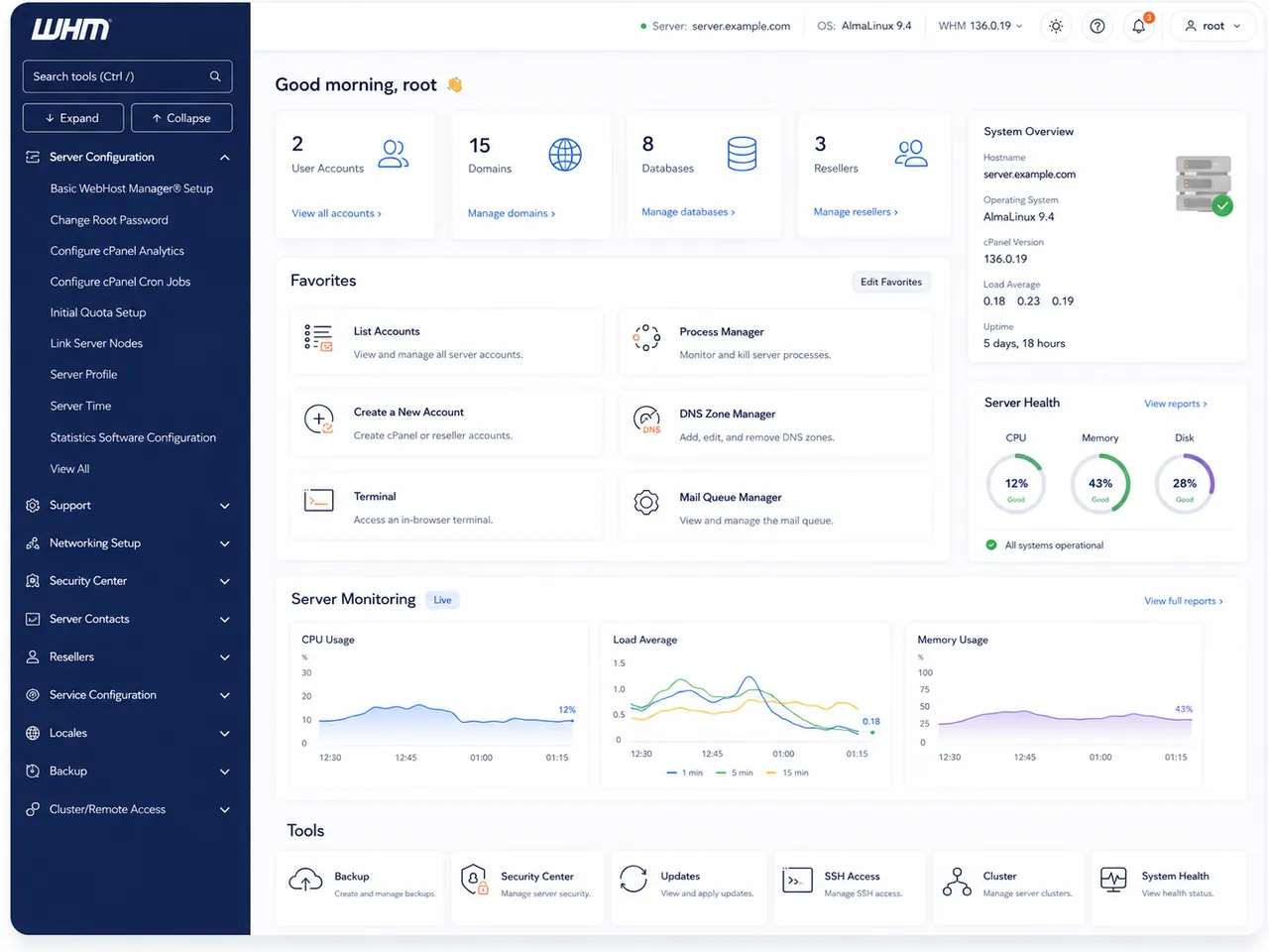Click the WHM logo
The image size is (1269, 952).
pos(70,30)
